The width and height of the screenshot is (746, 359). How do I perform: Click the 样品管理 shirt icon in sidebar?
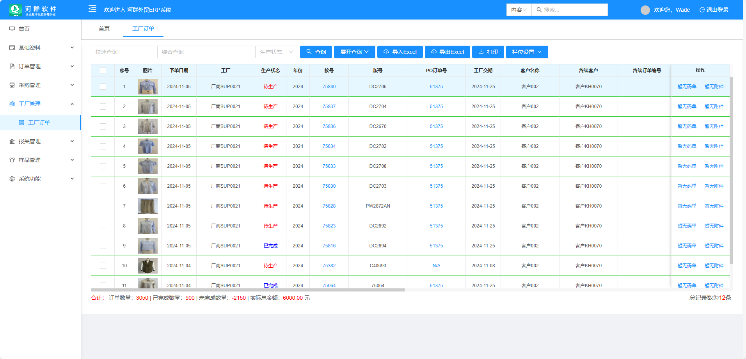click(12, 160)
